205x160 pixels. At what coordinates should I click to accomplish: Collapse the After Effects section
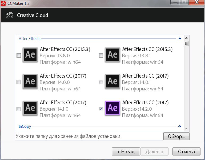click(180, 38)
